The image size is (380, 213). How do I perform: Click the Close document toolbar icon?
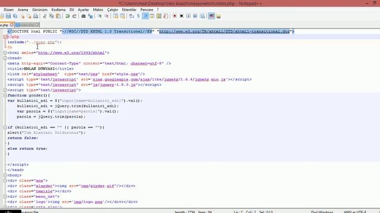coord(23,16)
